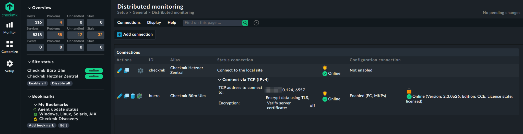Collapse the Site status section
Viewport: 523px width, 134px height.
point(30,62)
